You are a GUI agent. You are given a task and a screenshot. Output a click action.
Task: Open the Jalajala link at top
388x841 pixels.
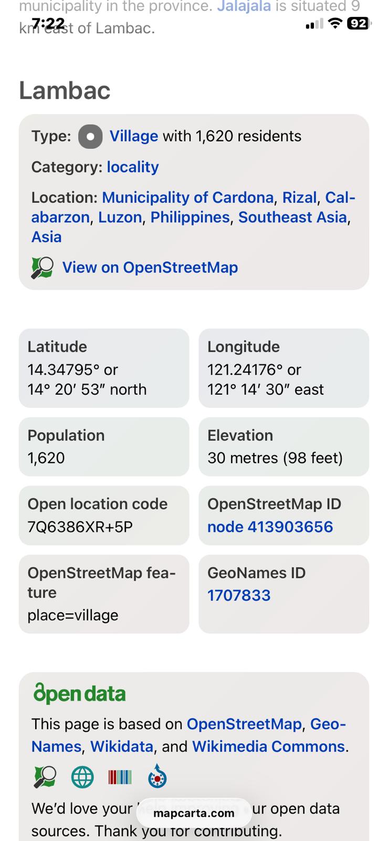point(244,7)
